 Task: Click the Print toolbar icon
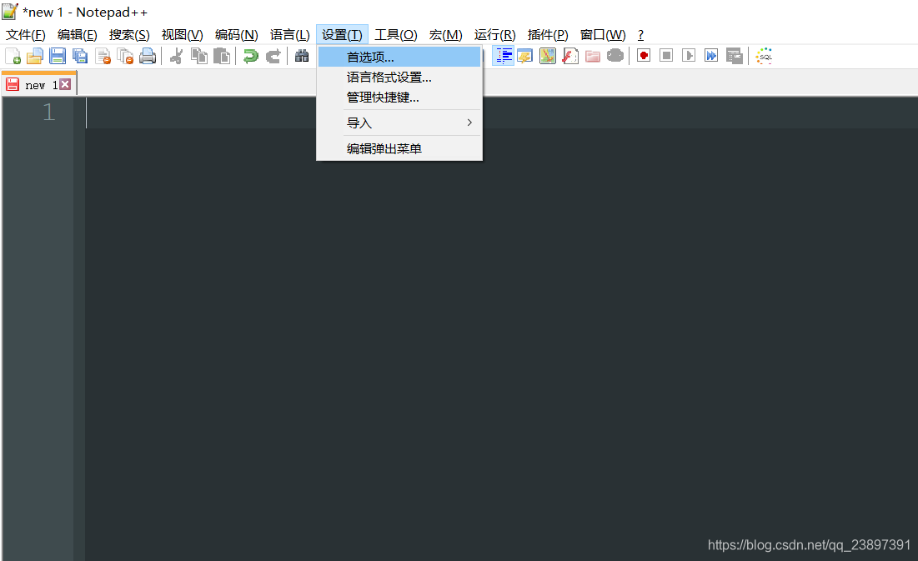pyautogui.click(x=148, y=56)
